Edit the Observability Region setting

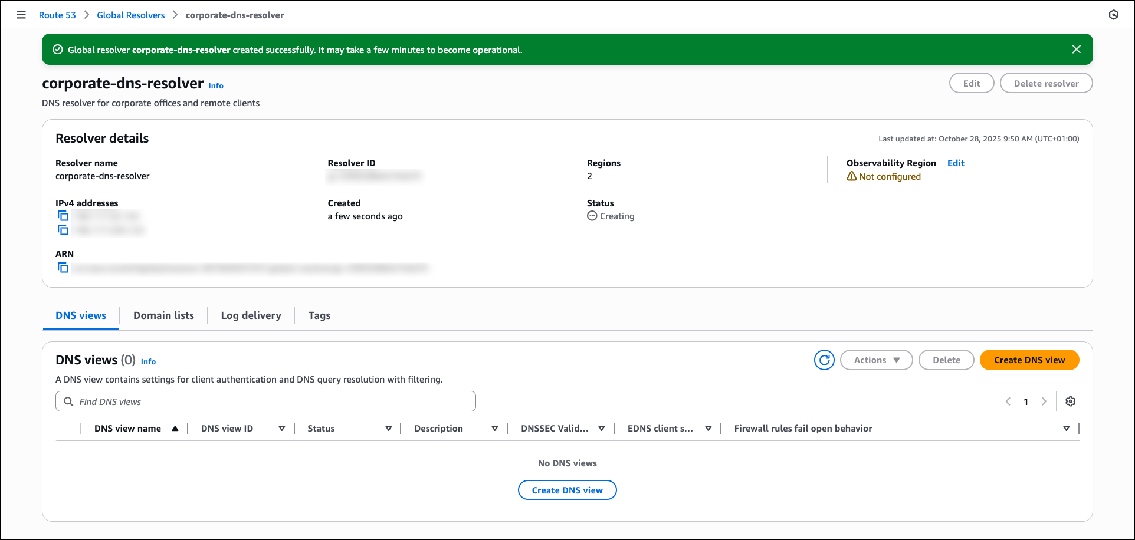click(956, 163)
